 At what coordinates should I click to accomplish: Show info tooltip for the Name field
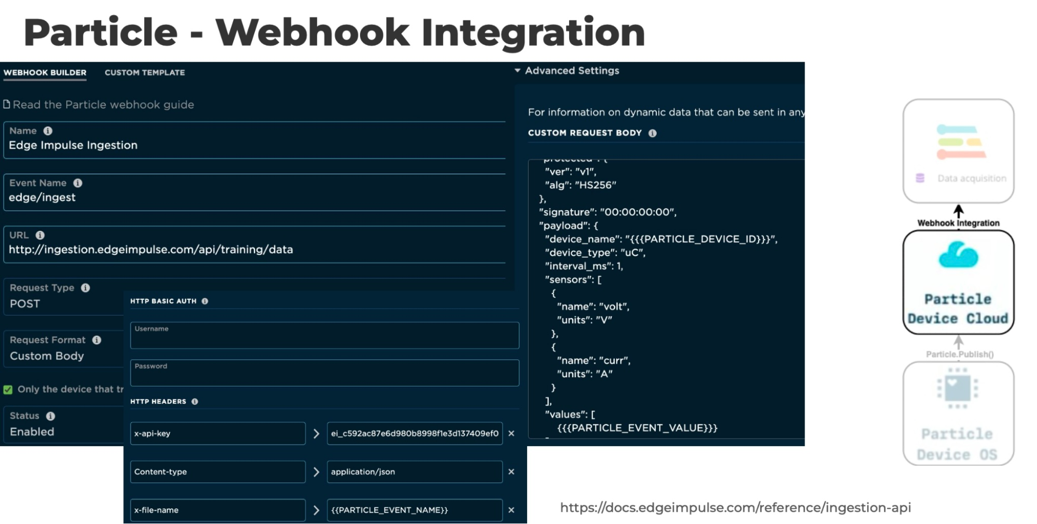pos(48,131)
